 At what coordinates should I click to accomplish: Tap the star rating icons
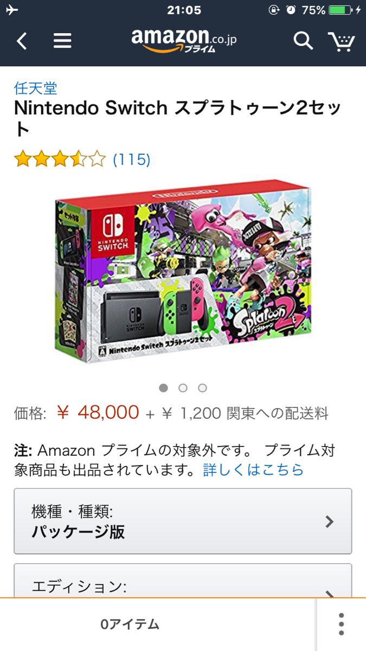click(60, 159)
